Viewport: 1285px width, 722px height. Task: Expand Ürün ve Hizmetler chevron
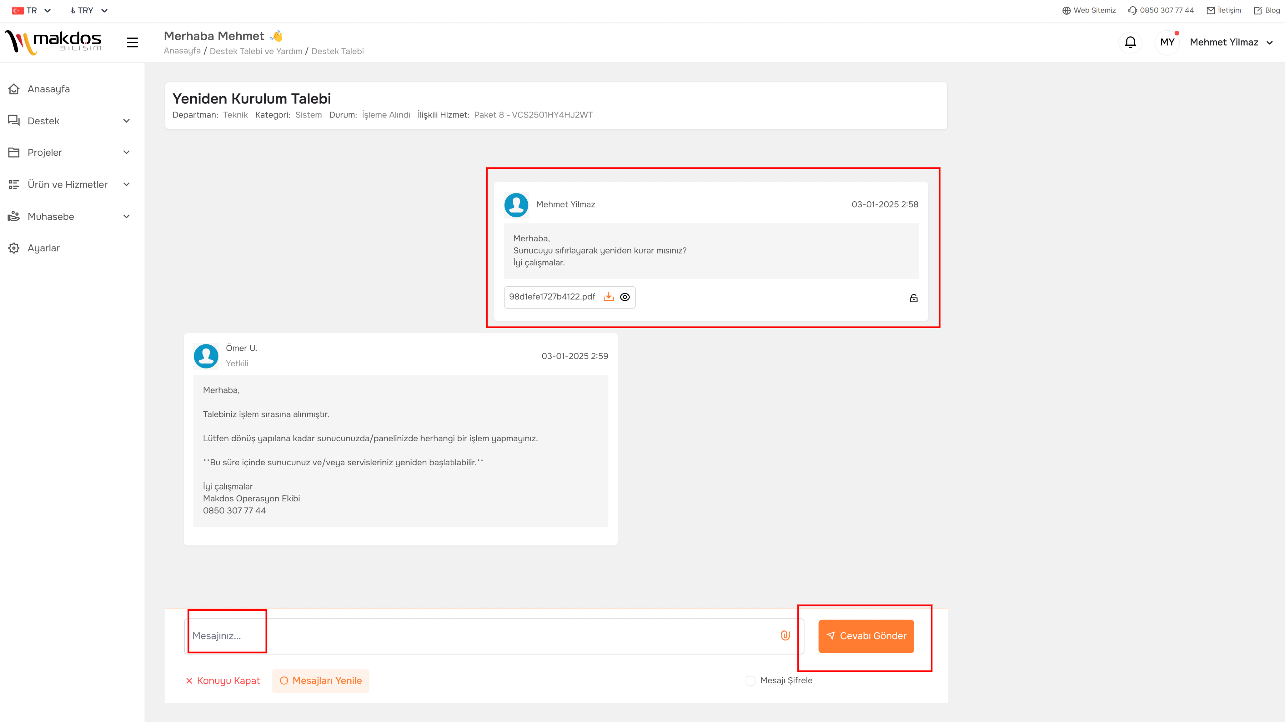(127, 185)
